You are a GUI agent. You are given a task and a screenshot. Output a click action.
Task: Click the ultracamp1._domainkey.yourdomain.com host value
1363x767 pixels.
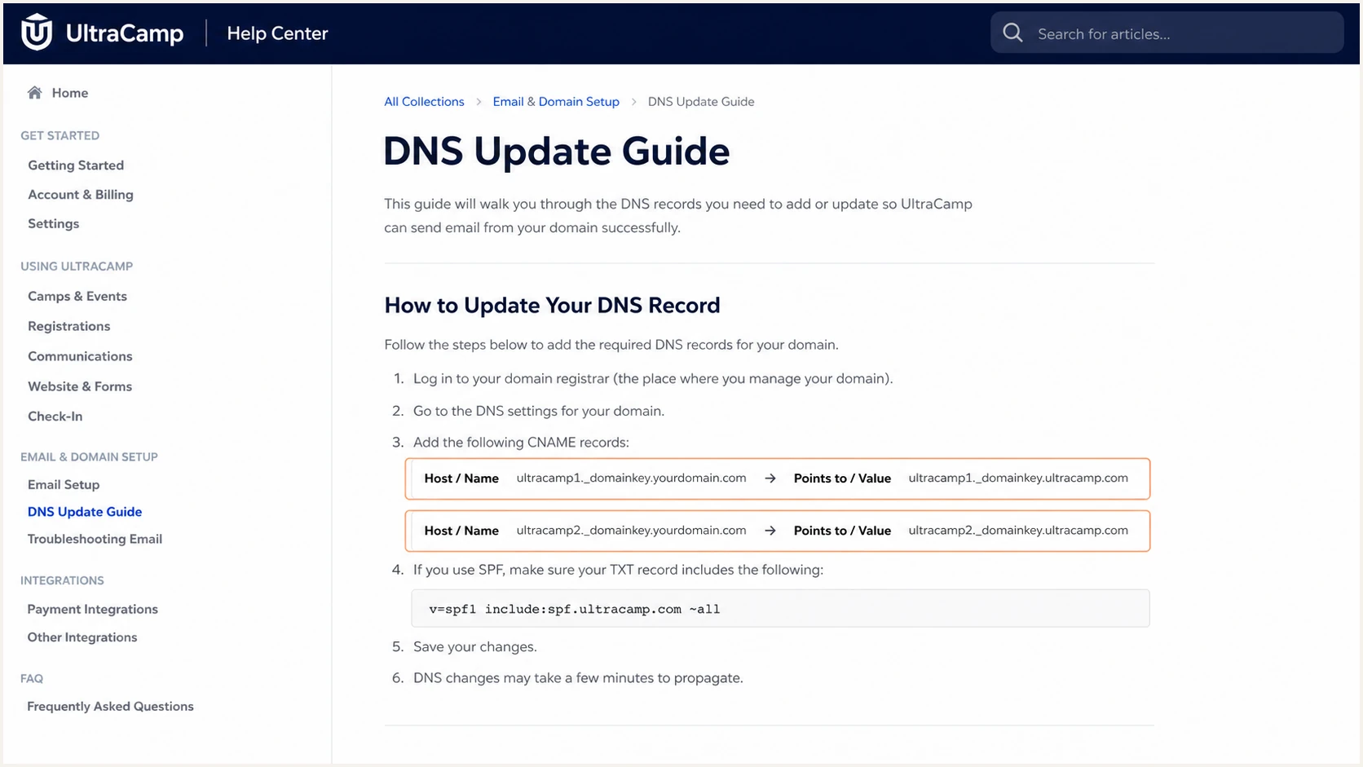[631, 478]
